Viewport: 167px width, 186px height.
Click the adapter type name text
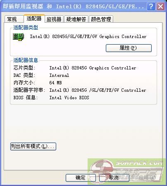click(x=88, y=36)
